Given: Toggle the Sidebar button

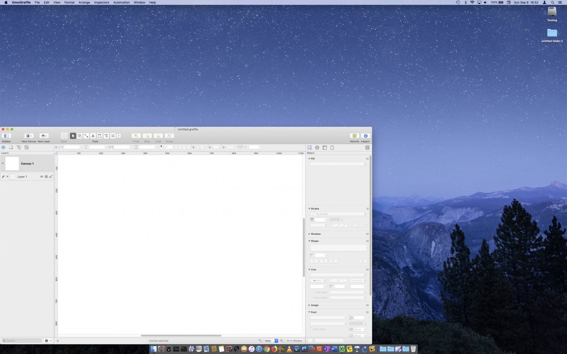Looking at the screenshot, I should 6,136.
